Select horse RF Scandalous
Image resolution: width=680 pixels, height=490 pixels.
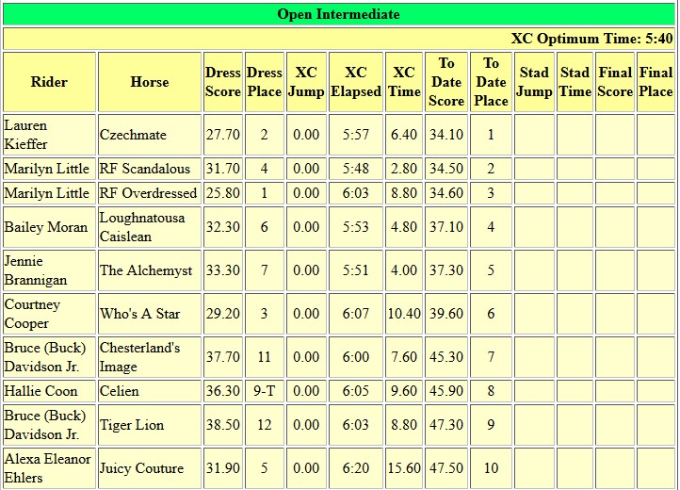[x=145, y=169]
